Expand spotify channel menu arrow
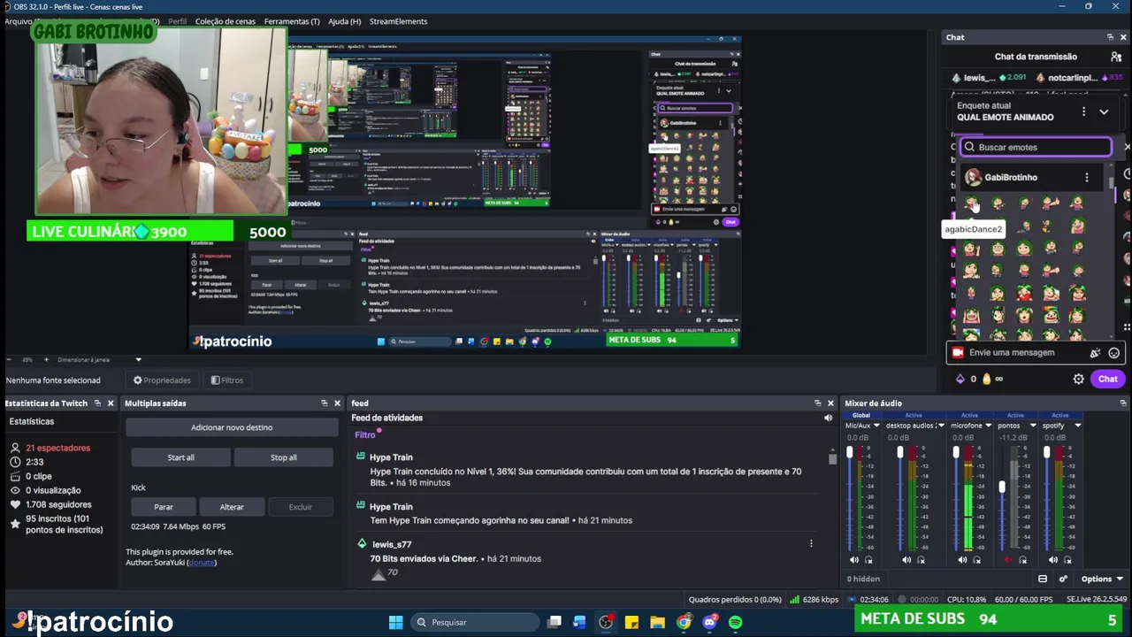The height and width of the screenshot is (637, 1132). coord(1077,426)
